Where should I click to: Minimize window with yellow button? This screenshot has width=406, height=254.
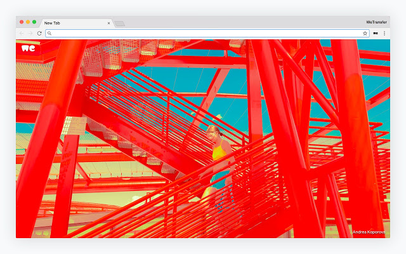tap(28, 22)
